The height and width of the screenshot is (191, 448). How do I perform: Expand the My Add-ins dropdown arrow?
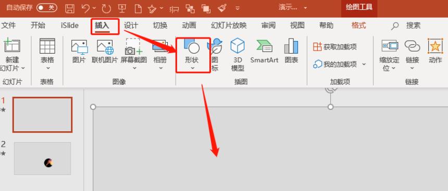pos(364,64)
